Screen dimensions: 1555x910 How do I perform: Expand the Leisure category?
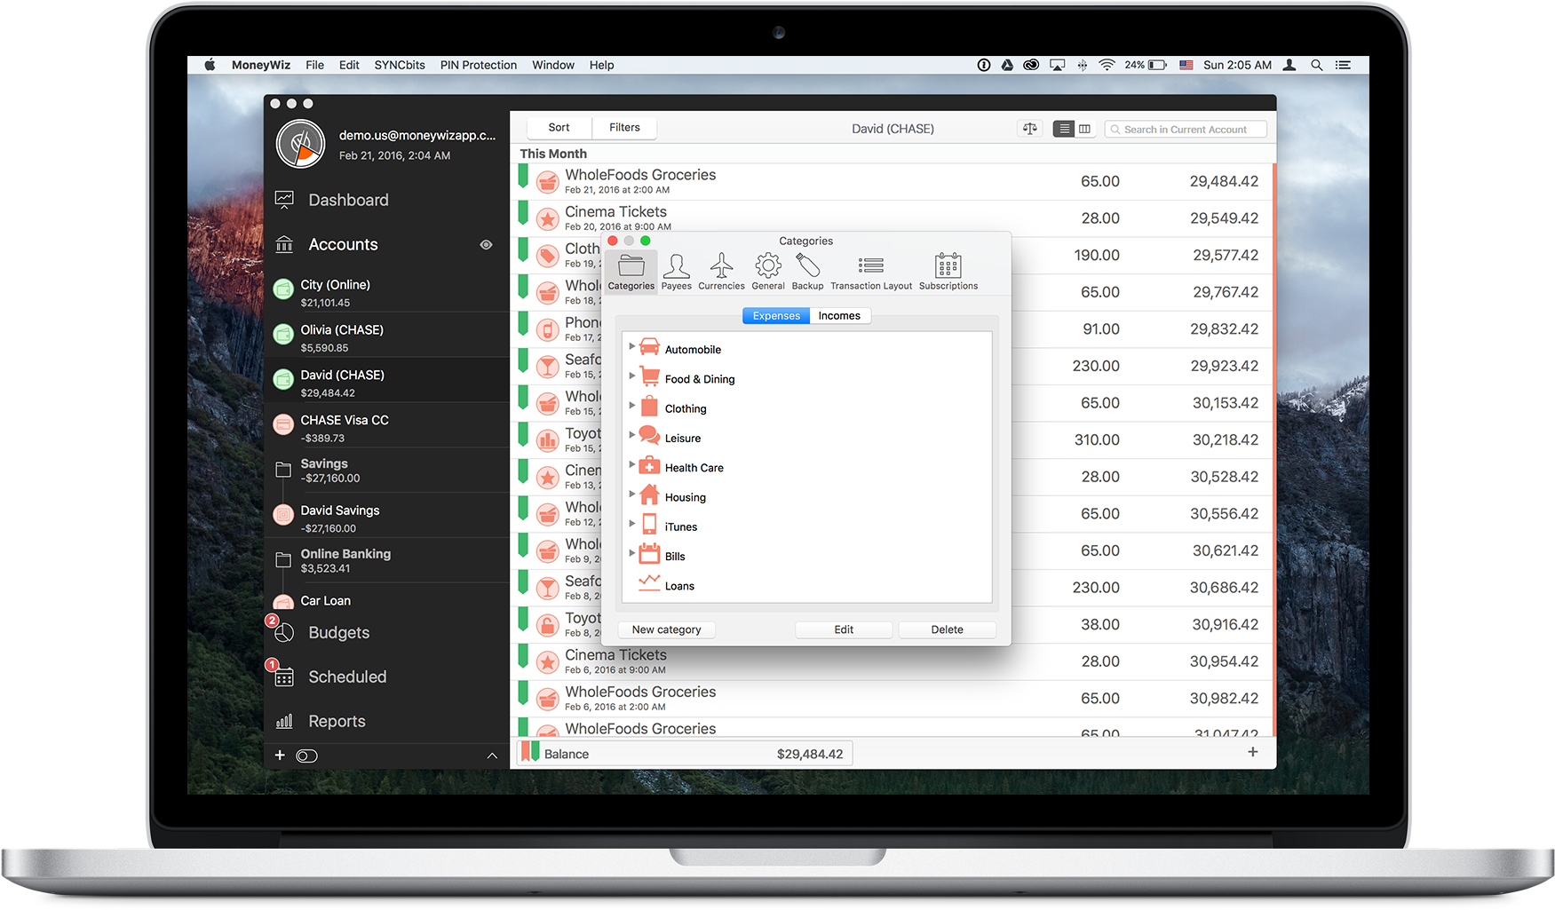click(x=631, y=434)
